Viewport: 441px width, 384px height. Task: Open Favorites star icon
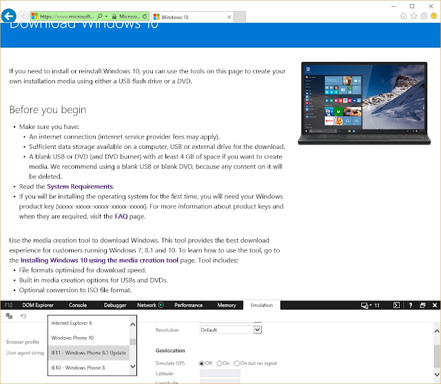pyautogui.click(x=413, y=16)
